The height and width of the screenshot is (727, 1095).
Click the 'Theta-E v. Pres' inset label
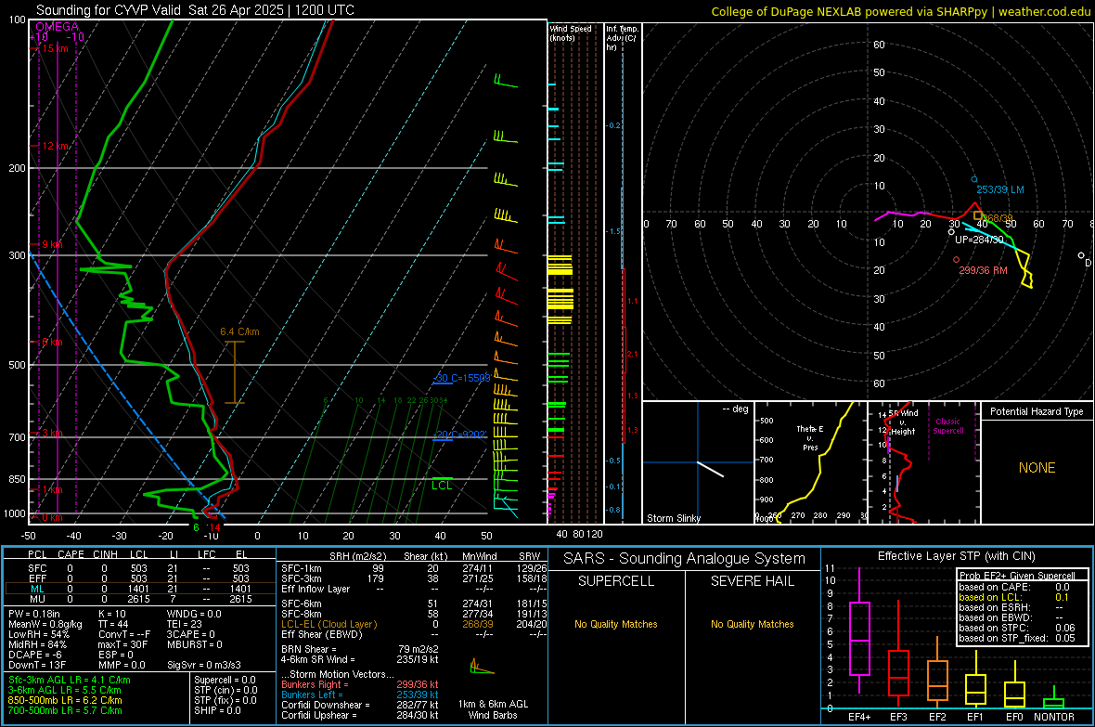[x=810, y=438]
